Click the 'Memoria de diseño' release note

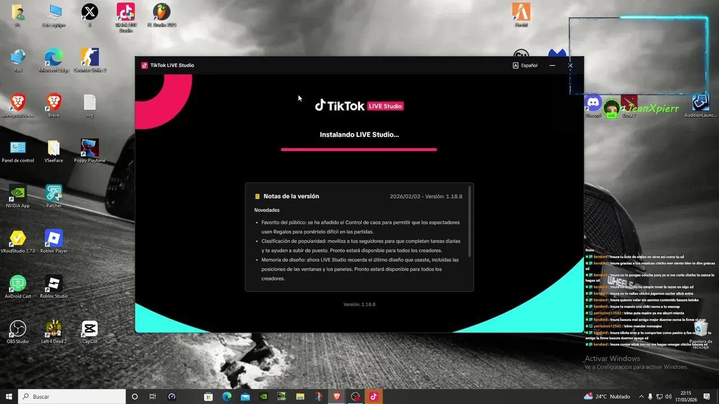coord(360,269)
